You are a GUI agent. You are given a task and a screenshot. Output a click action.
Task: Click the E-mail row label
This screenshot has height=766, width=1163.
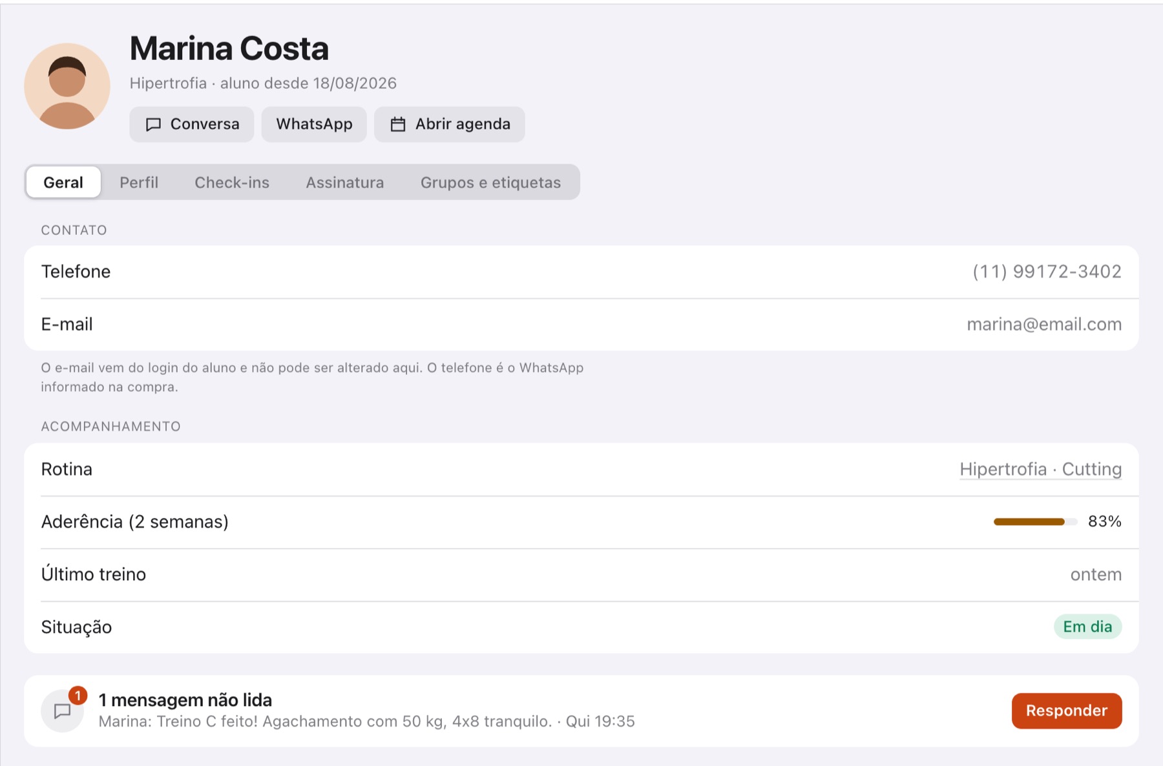(x=67, y=324)
